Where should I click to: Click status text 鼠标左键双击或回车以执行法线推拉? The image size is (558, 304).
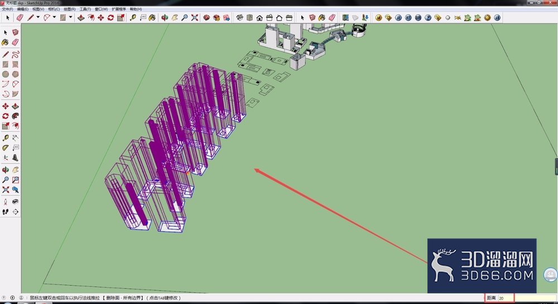tap(65, 298)
